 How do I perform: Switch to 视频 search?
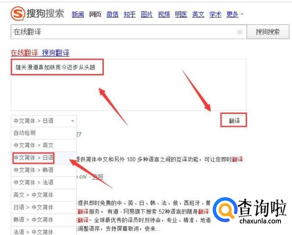point(164,14)
